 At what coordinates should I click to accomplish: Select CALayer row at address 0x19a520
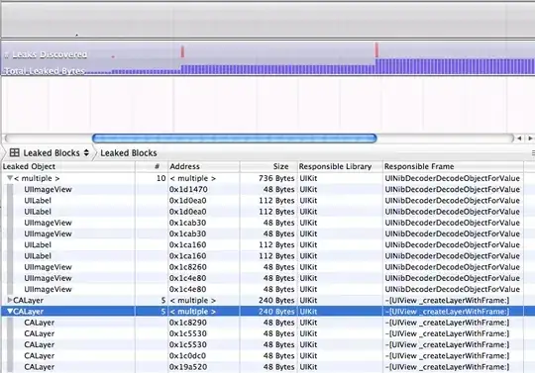point(262,367)
